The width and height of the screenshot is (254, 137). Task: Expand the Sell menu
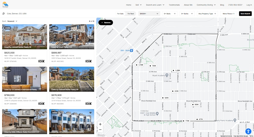pos(138,5)
